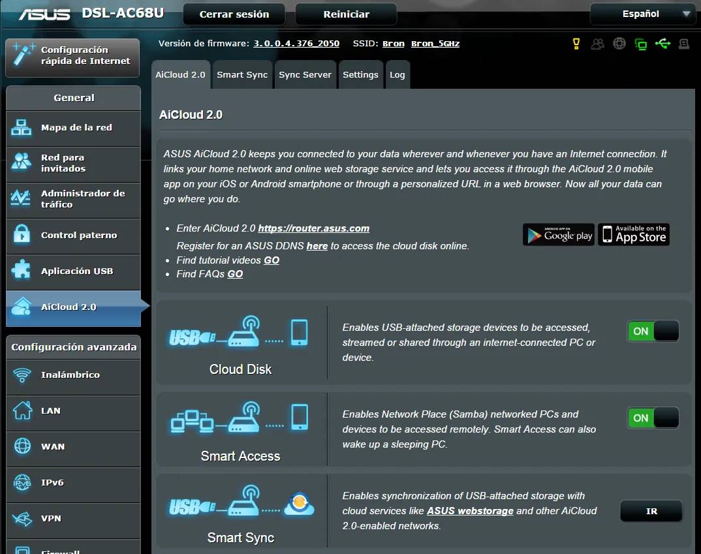
Task: Switch to the Sync Server tab
Action: point(305,74)
